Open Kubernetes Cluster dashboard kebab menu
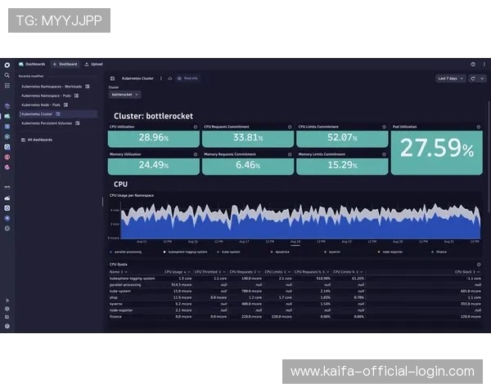 point(161,78)
